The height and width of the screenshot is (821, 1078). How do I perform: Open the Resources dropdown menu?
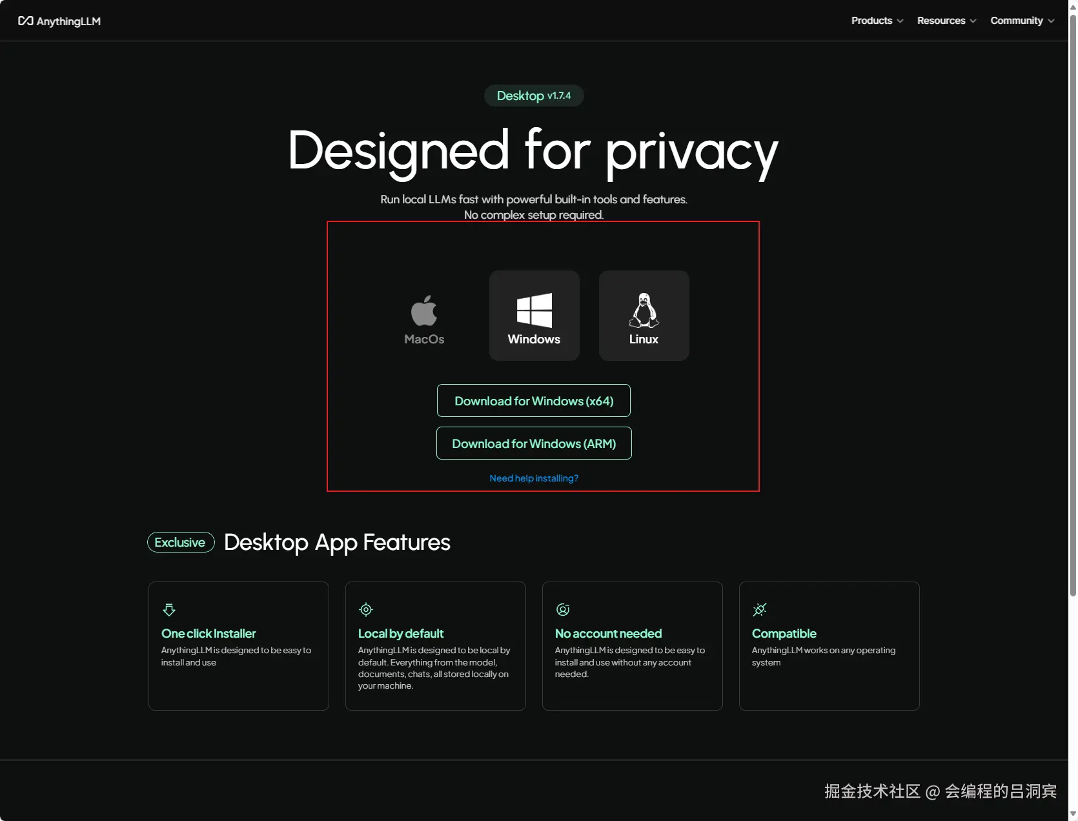(x=947, y=21)
